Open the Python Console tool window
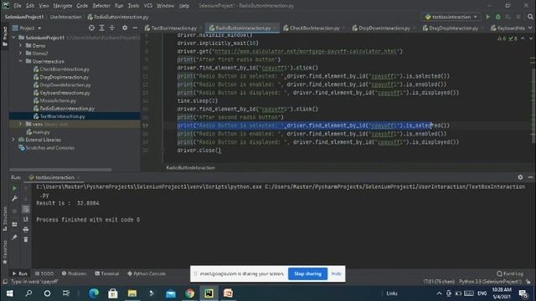Screen dimensions: 536x301 pos(147,273)
